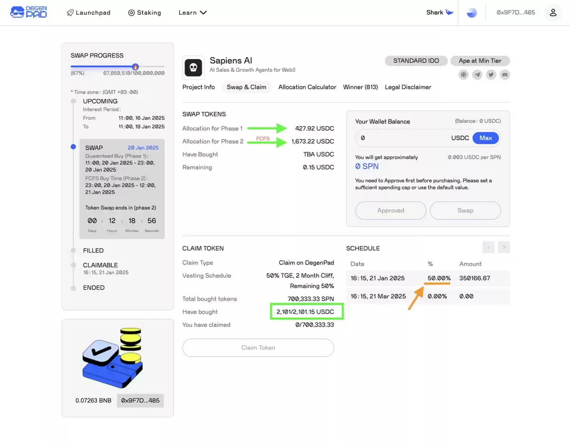Click the Staking circle icon

[131, 13]
